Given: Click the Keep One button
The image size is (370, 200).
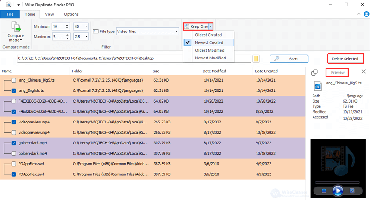Looking at the screenshot, I should pyautogui.click(x=196, y=26).
